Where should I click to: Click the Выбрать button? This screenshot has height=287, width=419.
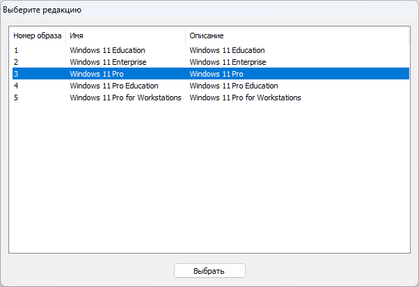[x=209, y=270]
